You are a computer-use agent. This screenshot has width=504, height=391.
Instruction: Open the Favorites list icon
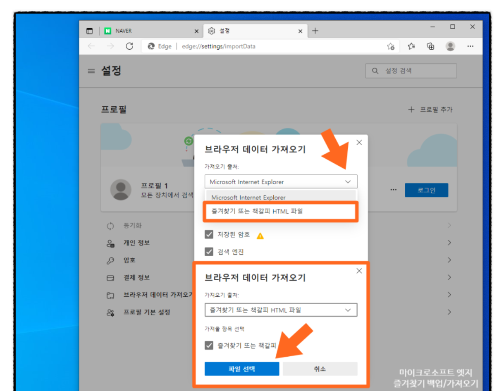coord(411,46)
